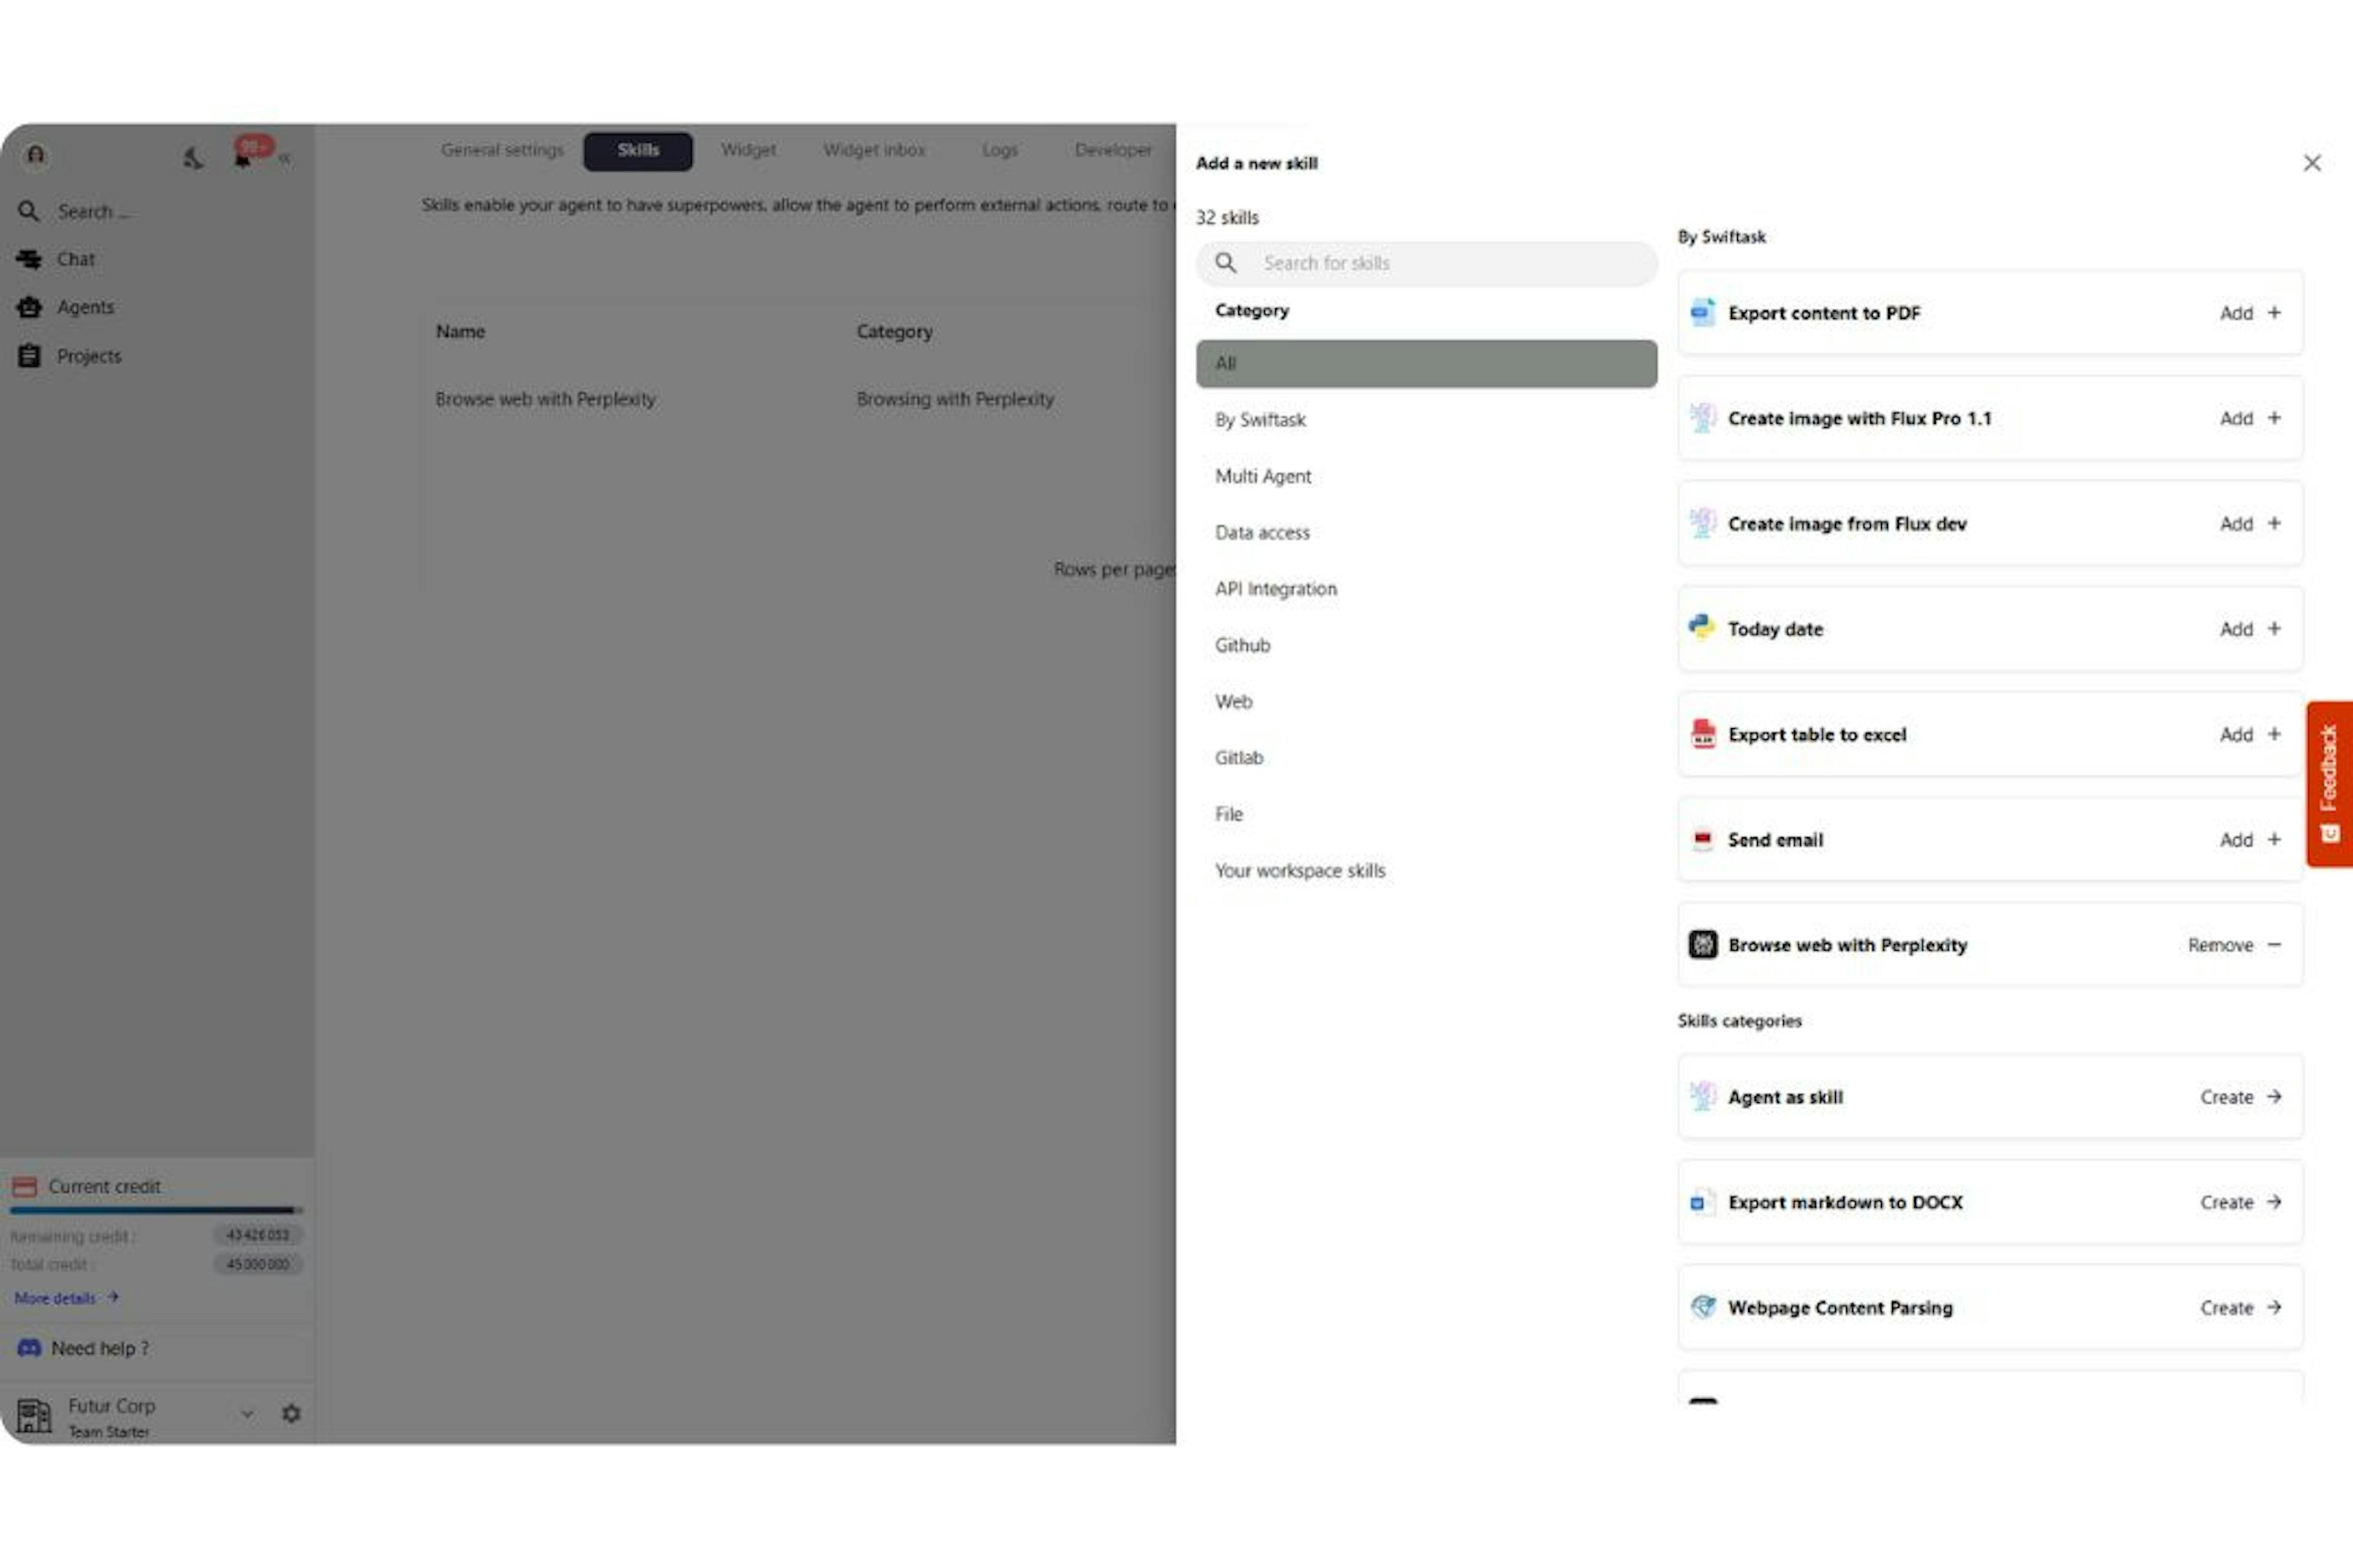The height and width of the screenshot is (1568, 2353).
Task: Click the Agent as skill icon
Action: pyautogui.click(x=1700, y=1097)
